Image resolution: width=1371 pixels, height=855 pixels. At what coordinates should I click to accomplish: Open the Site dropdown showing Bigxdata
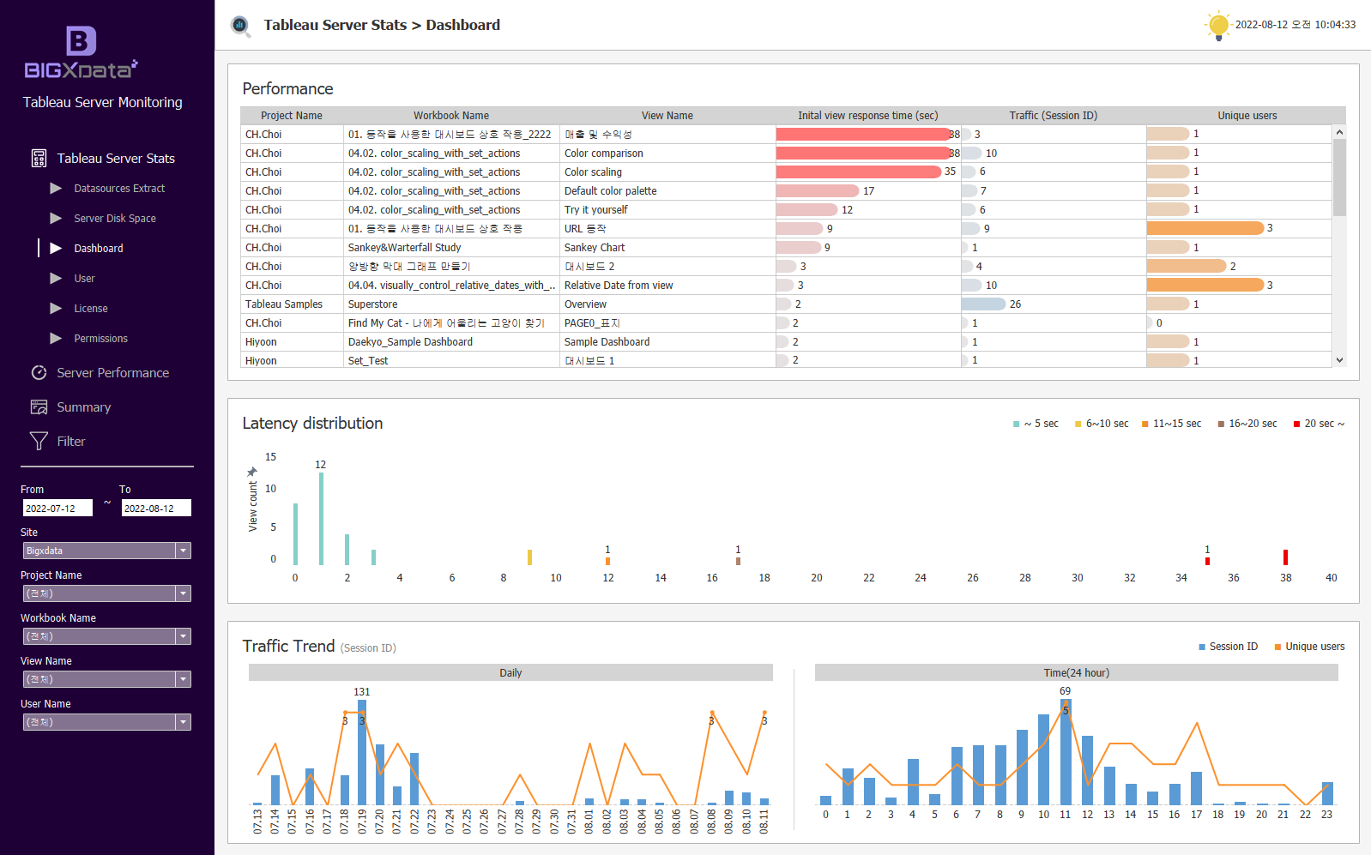pos(106,551)
